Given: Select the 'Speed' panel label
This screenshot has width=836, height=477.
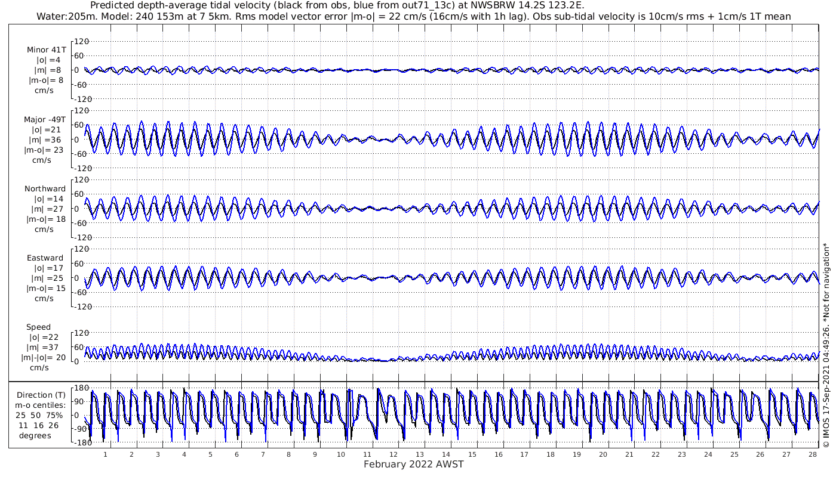Looking at the screenshot, I should [x=38, y=327].
